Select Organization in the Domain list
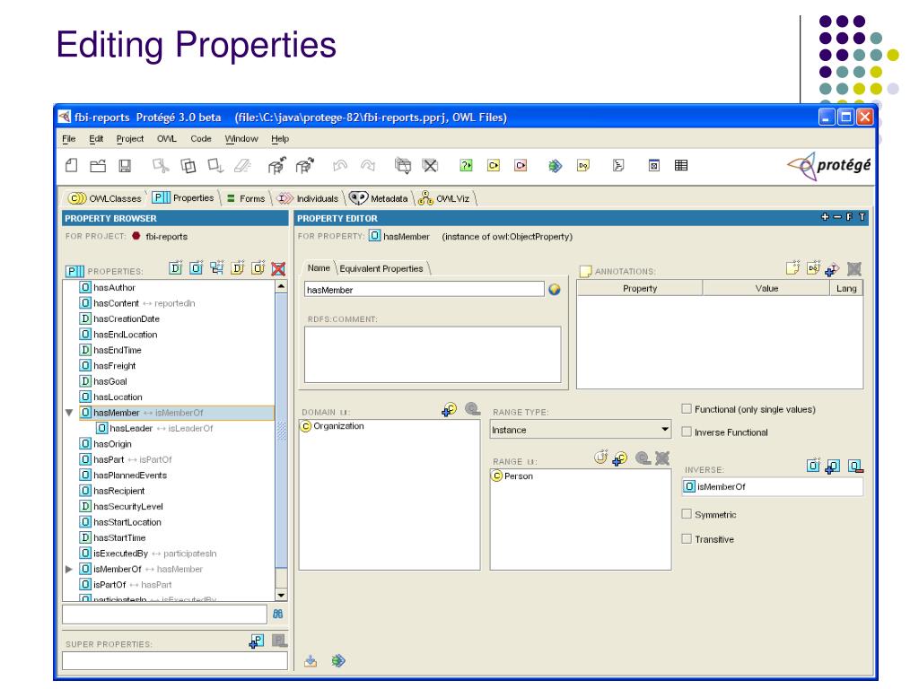 332,426
